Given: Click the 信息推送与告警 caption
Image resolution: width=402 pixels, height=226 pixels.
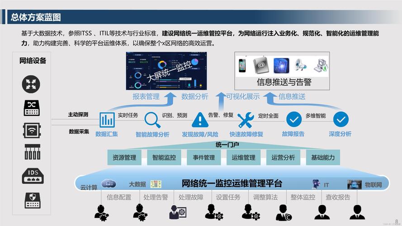Looking at the screenshot, I should (x=284, y=82).
